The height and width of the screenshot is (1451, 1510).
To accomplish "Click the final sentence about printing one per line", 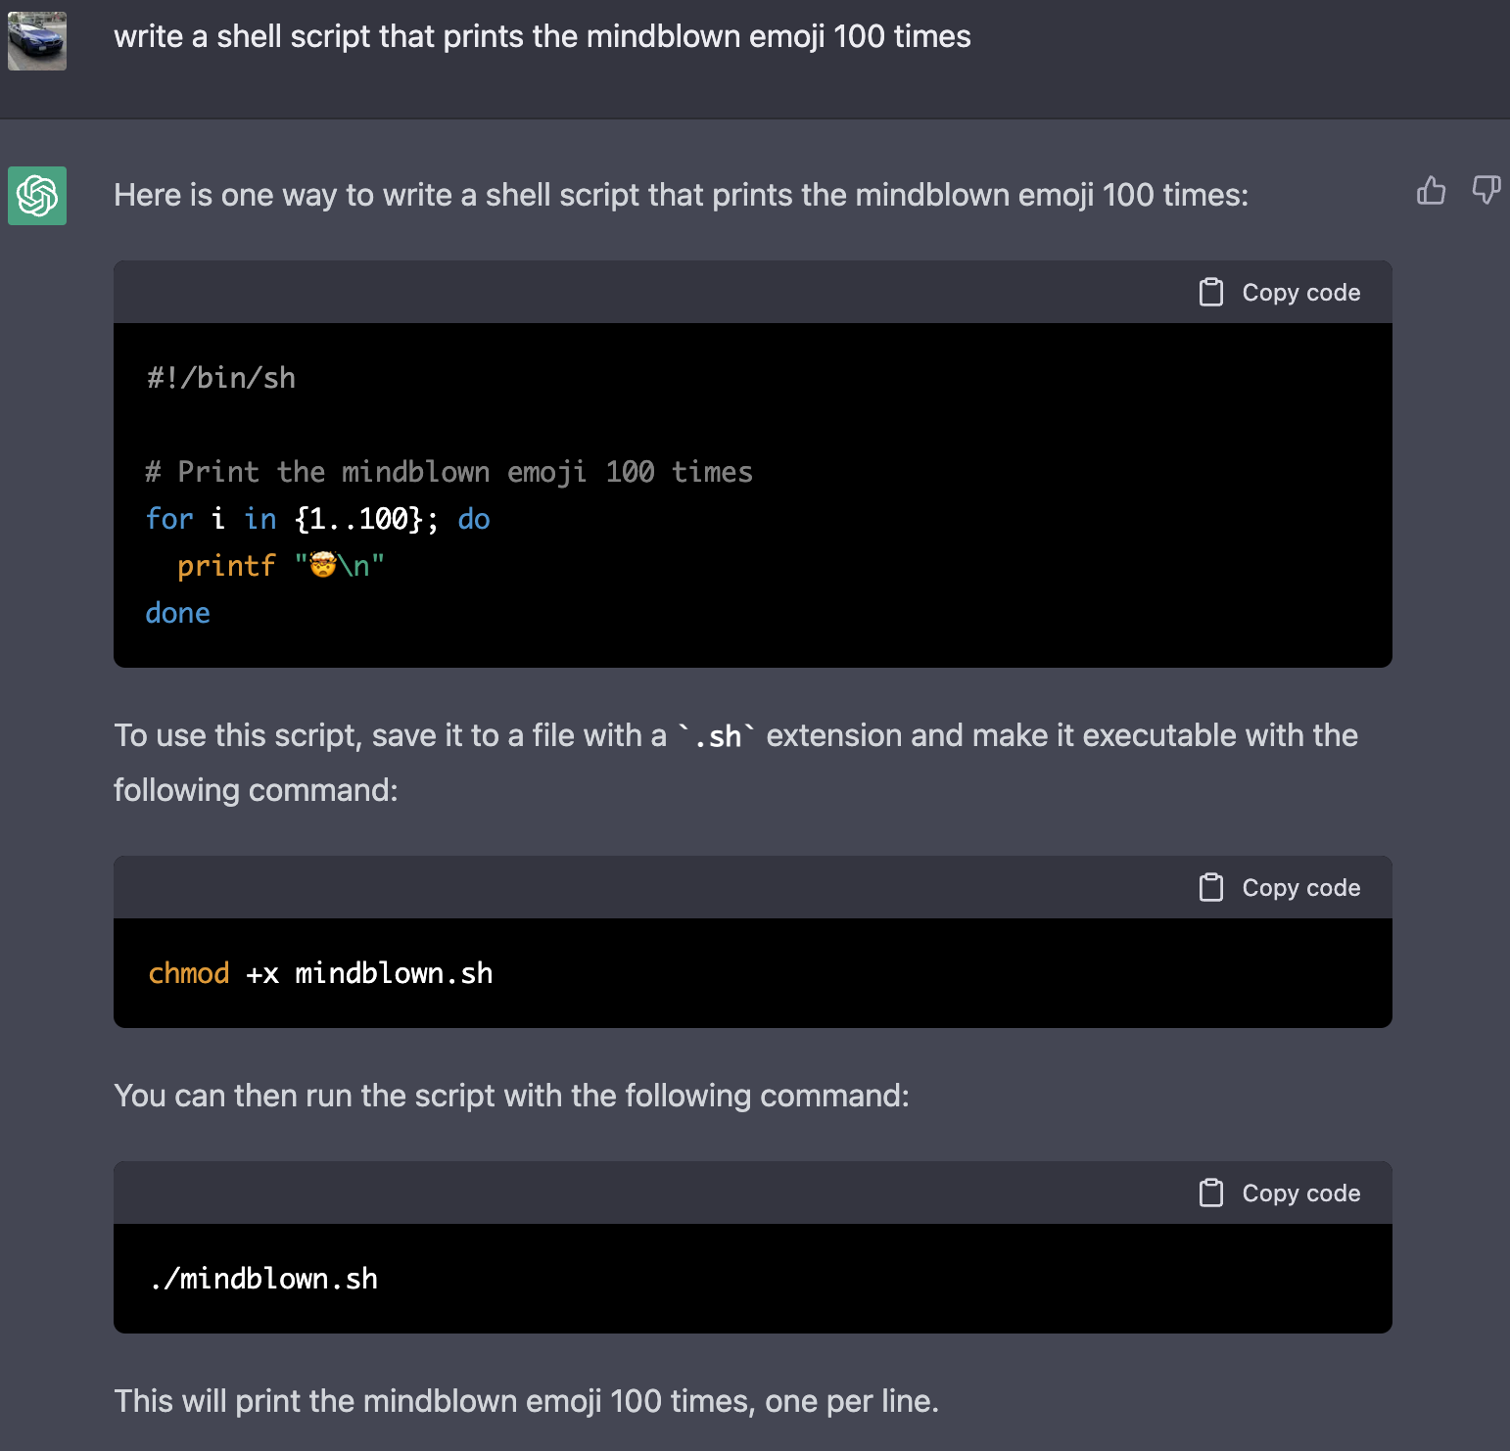I will 527,1400.
